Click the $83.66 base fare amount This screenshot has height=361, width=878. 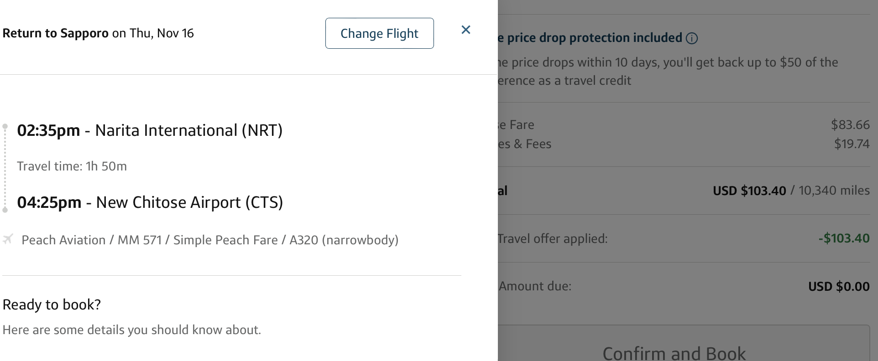[x=850, y=124]
